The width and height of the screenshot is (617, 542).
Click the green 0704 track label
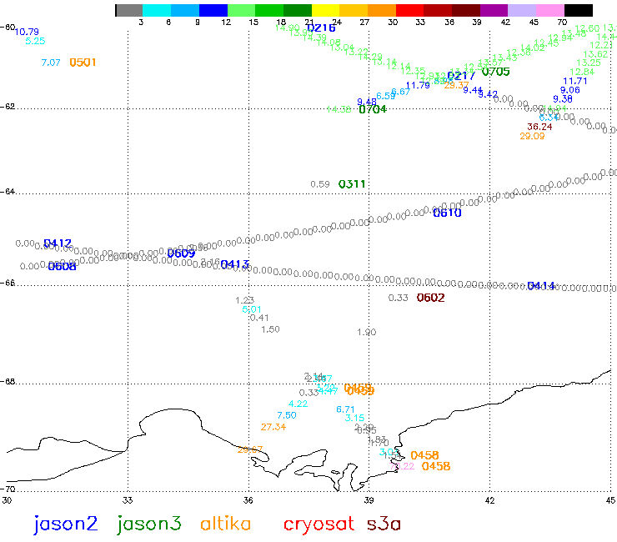(x=373, y=109)
